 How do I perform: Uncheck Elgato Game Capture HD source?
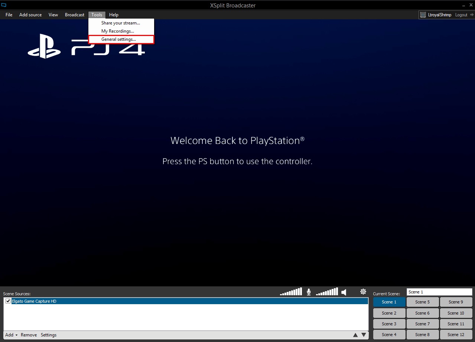[x=8, y=301]
